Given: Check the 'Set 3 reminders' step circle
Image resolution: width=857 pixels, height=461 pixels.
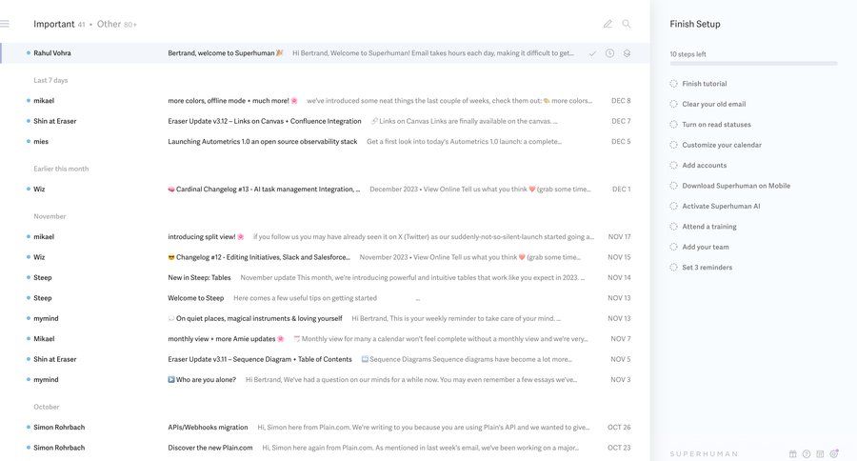Looking at the screenshot, I should coord(674,268).
